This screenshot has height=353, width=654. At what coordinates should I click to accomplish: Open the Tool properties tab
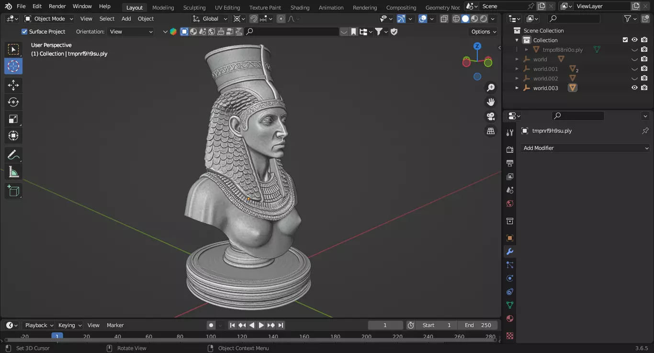point(510,132)
